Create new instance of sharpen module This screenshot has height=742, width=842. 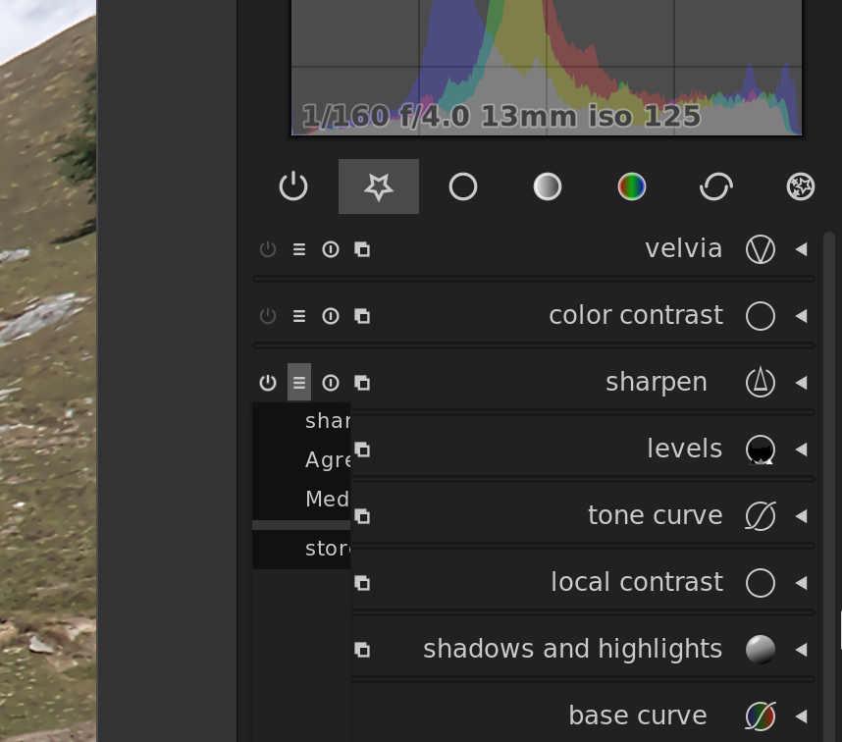coord(362,382)
